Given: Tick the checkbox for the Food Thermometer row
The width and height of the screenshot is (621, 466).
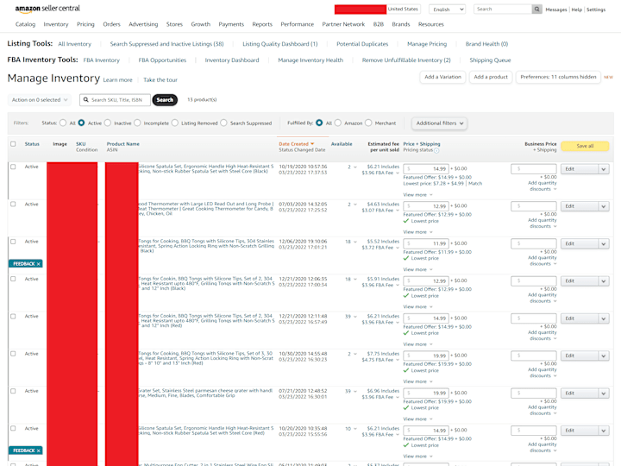Looking at the screenshot, I should click(13, 204).
